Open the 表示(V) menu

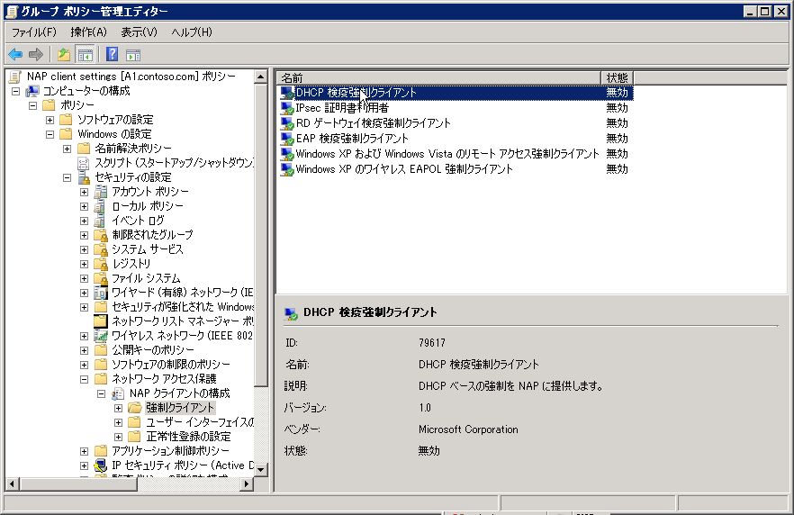[139, 32]
